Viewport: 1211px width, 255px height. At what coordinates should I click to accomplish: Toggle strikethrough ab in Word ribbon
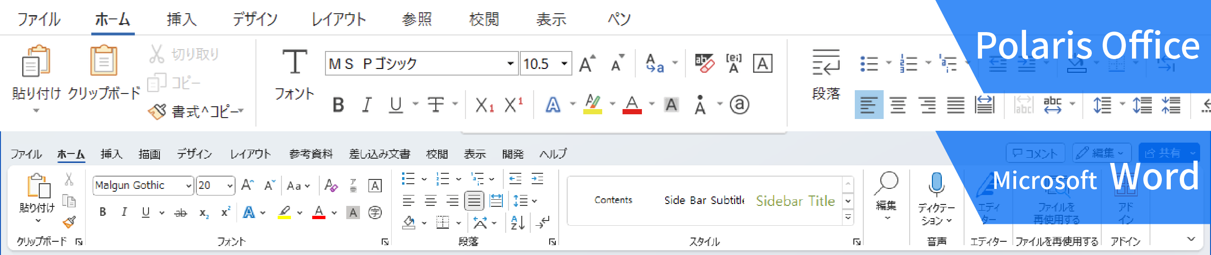(181, 213)
